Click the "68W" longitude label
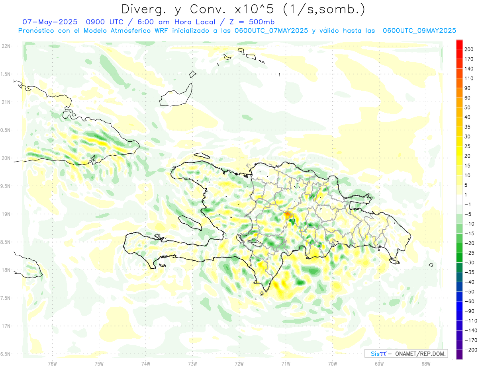 (x=426, y=363)
